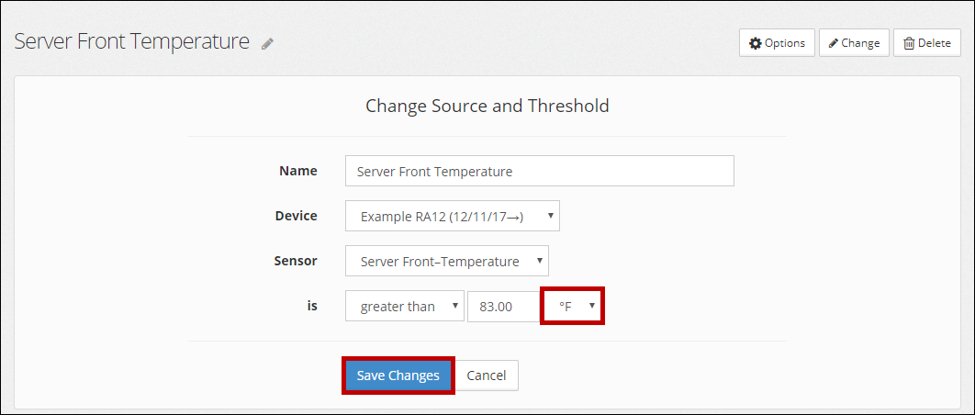Click the bold 'Sensor' field label
975x415 pixels.
click(297, 261)
